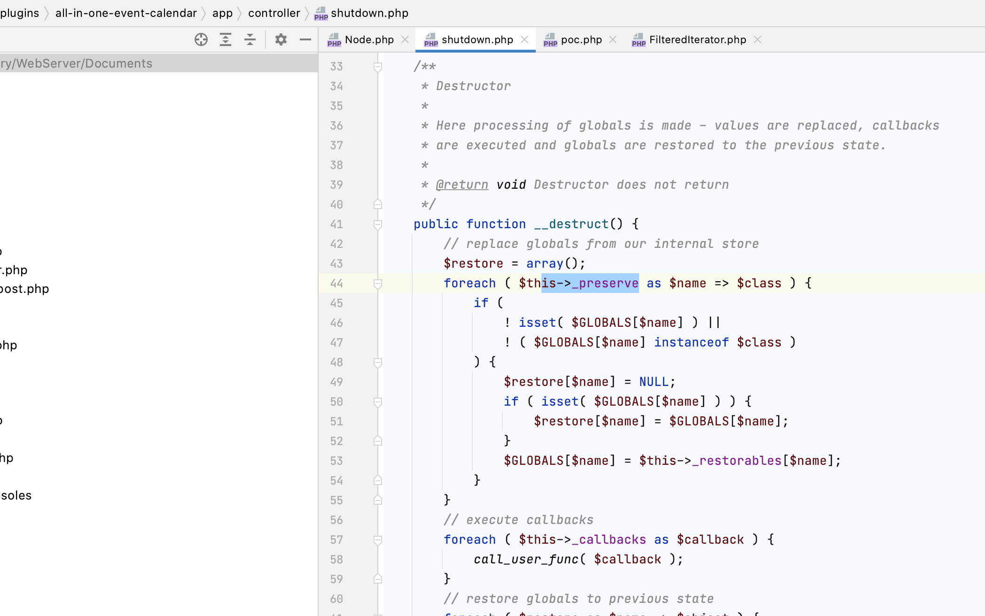Viewport: 985px width, 616px height.
Task: Click fold end marker at line 59
Action: coord(378,579)
